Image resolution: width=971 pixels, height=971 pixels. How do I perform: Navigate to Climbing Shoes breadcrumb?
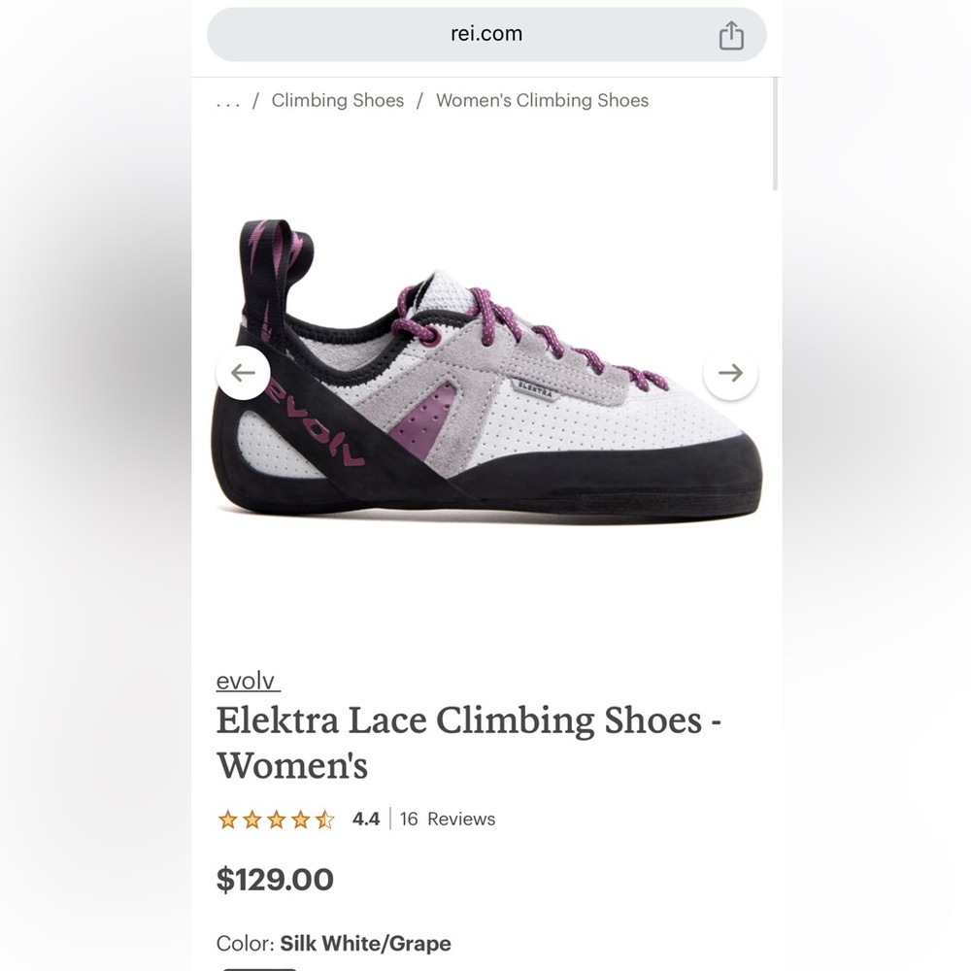click(337, 100)
